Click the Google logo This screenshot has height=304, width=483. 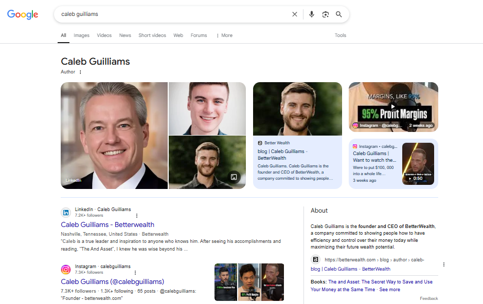23,14
